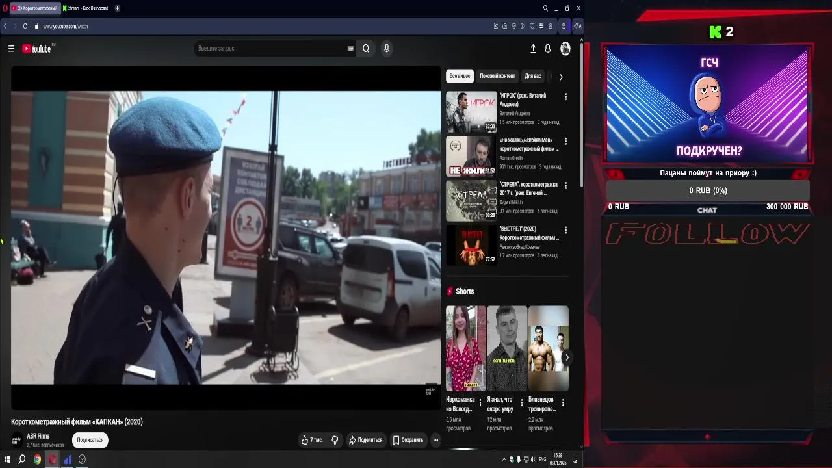Switch to the "Stream - Kick Dashboard" tab
The height and width of the screenshot is (468, 832).
tap(86, 8)
